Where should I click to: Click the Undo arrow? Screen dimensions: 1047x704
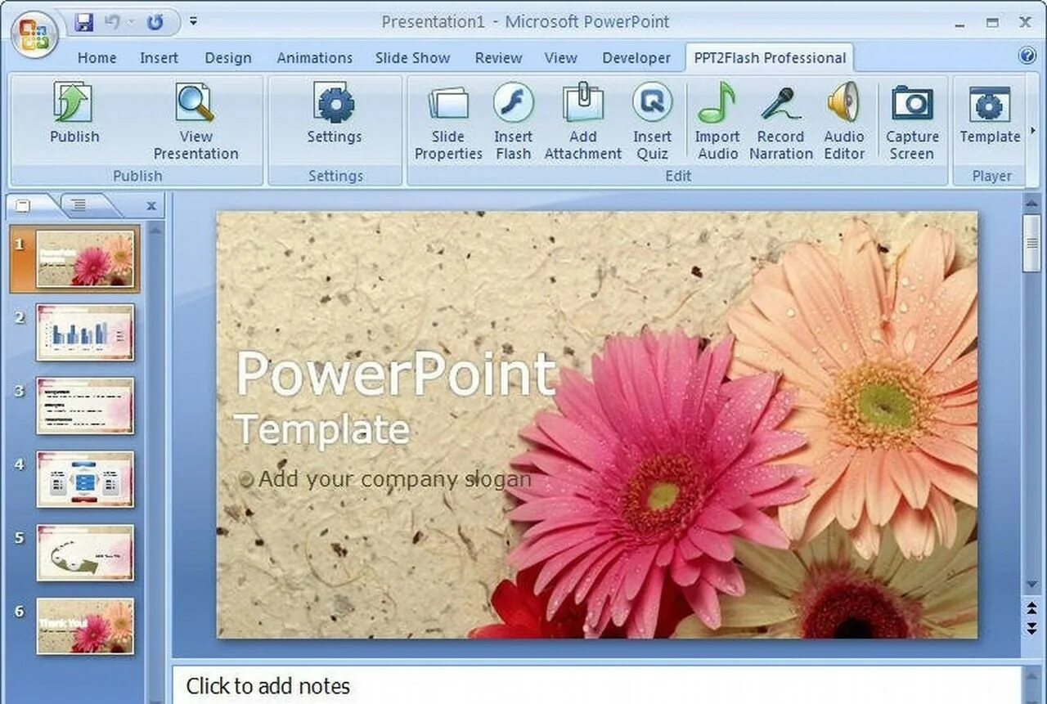point(112,22)
